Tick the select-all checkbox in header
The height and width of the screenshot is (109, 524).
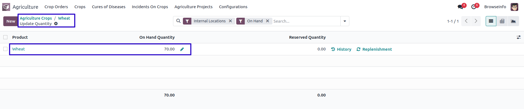coord(5,37)
